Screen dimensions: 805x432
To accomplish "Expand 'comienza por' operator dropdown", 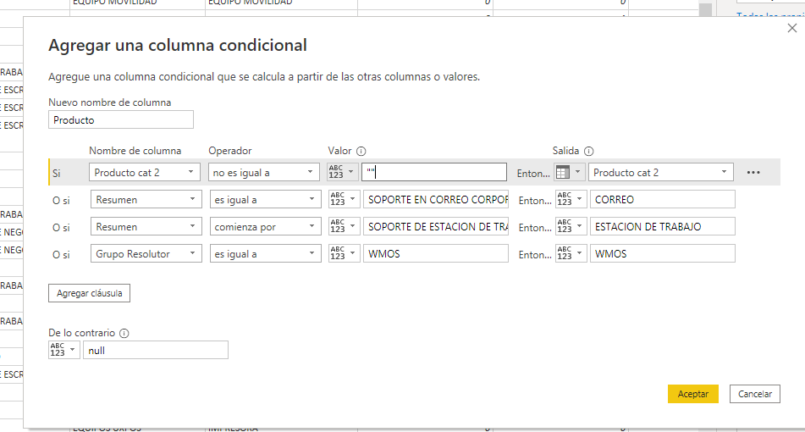I will 265,226.
